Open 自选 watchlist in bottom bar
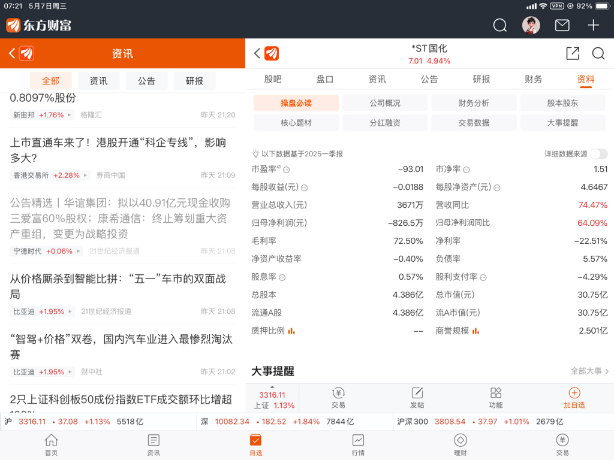 pos(255,445)
